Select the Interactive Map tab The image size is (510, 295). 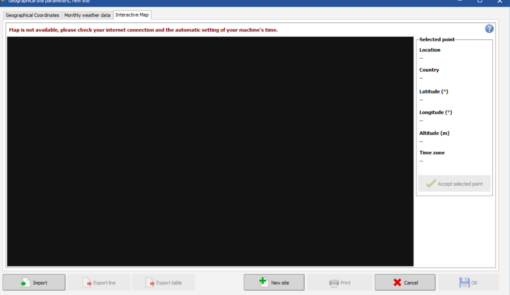132,15
